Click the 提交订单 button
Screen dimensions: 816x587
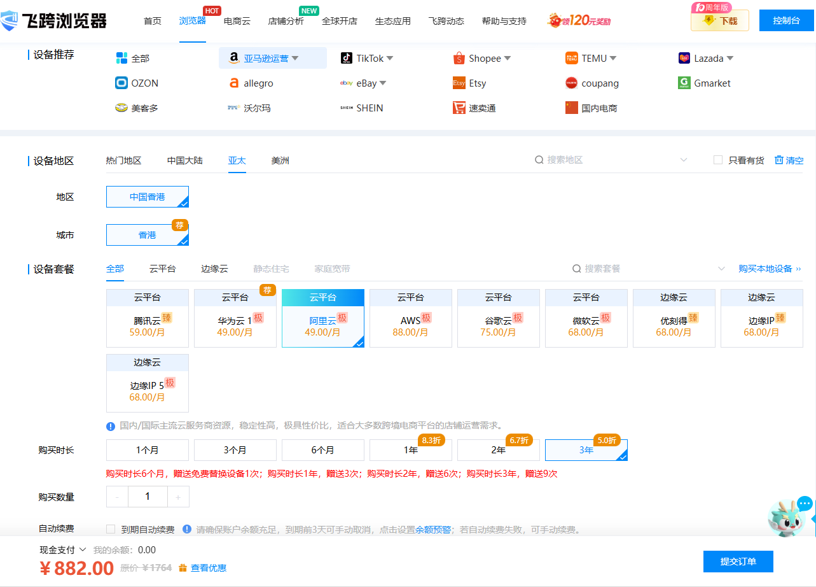pyautogui.click(x=738, y=562)
